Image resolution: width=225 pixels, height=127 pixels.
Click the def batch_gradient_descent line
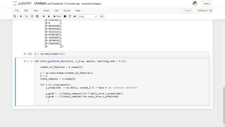click(x=81, y=61)
